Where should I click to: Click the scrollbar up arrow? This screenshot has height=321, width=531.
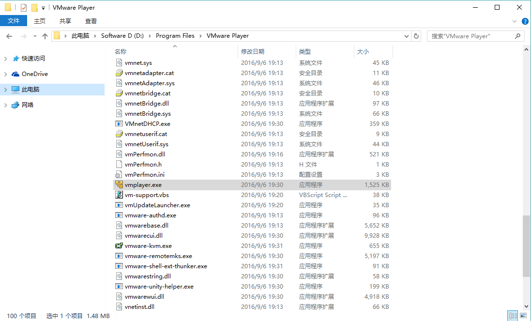coord(526,49)
